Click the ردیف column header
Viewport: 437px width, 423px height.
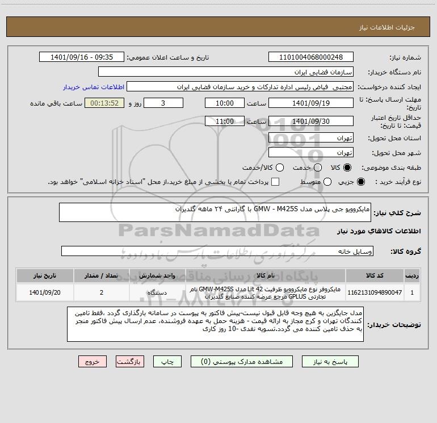pos(412,275)
